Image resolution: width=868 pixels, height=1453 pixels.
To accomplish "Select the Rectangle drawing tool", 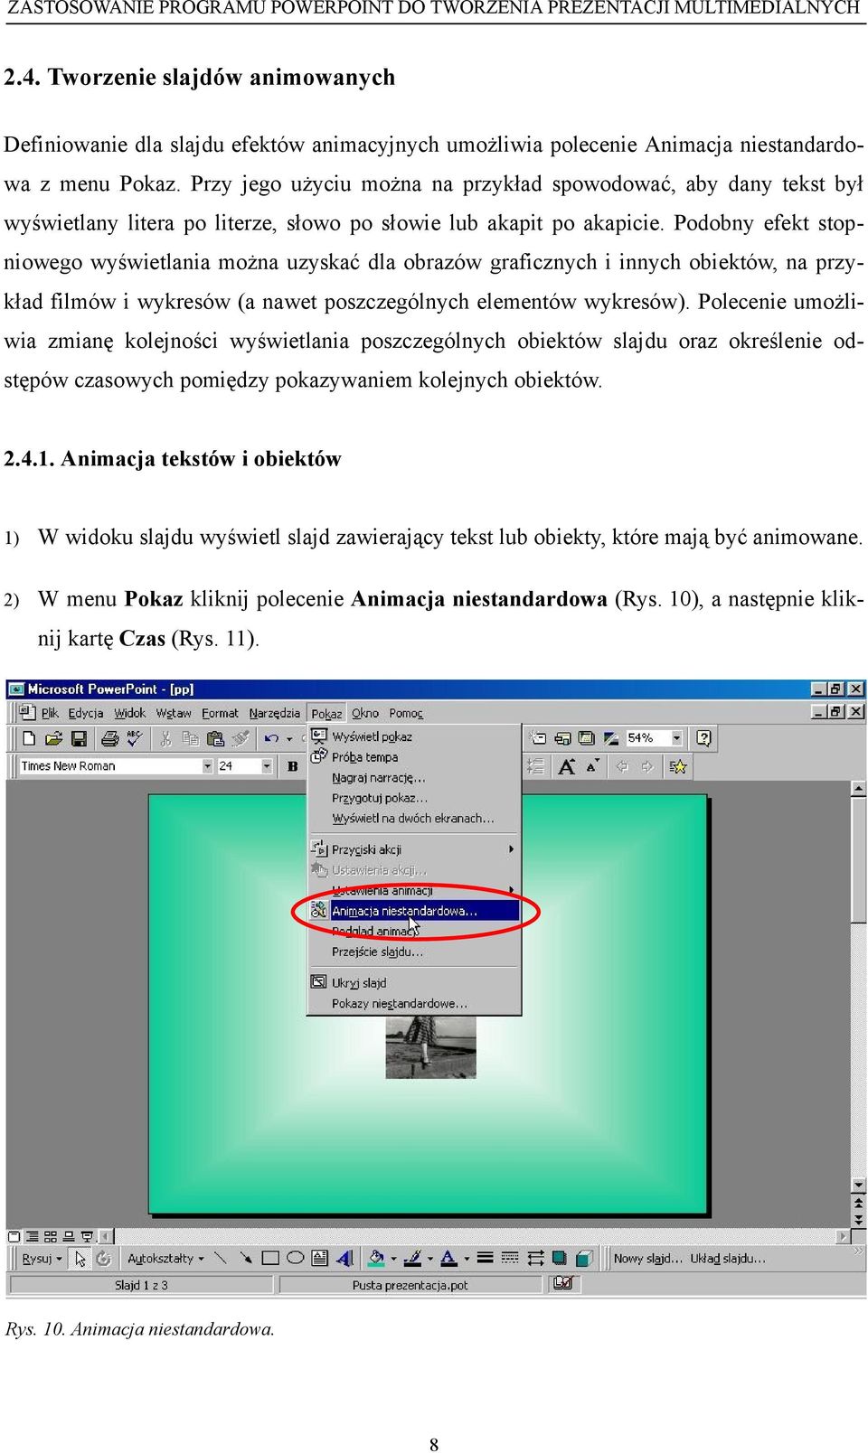I will click(x=269, y=1258).
